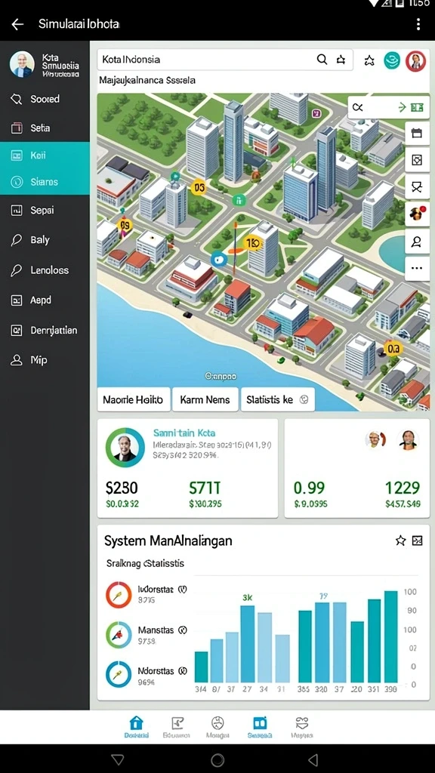Tap the Android home circle button
Screen dimensions: 435x773
click(x=217, y=759)
